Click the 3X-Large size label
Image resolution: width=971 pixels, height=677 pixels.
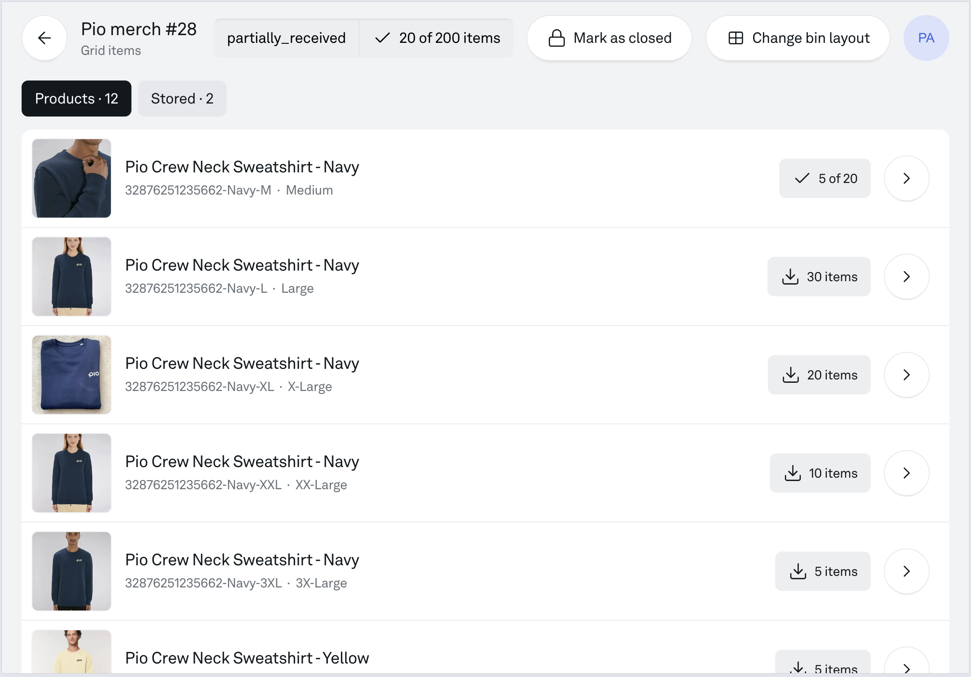tap(321, 583)
